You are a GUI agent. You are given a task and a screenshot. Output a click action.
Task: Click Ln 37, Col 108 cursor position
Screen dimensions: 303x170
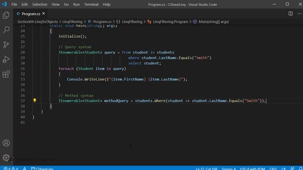click(206, 169)
